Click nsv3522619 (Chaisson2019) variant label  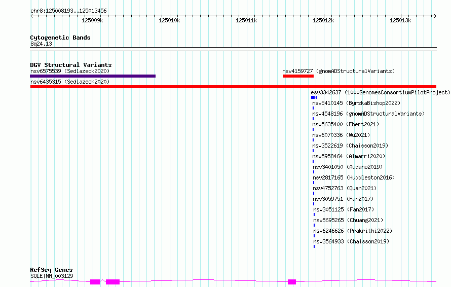point(350,146)
